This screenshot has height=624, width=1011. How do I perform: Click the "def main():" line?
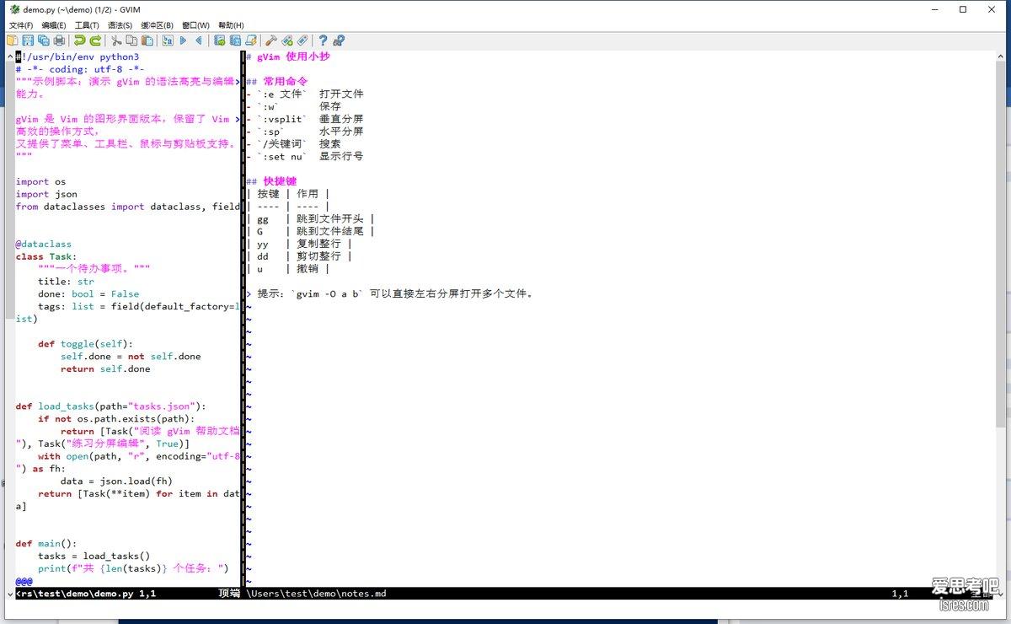point(46,544)
